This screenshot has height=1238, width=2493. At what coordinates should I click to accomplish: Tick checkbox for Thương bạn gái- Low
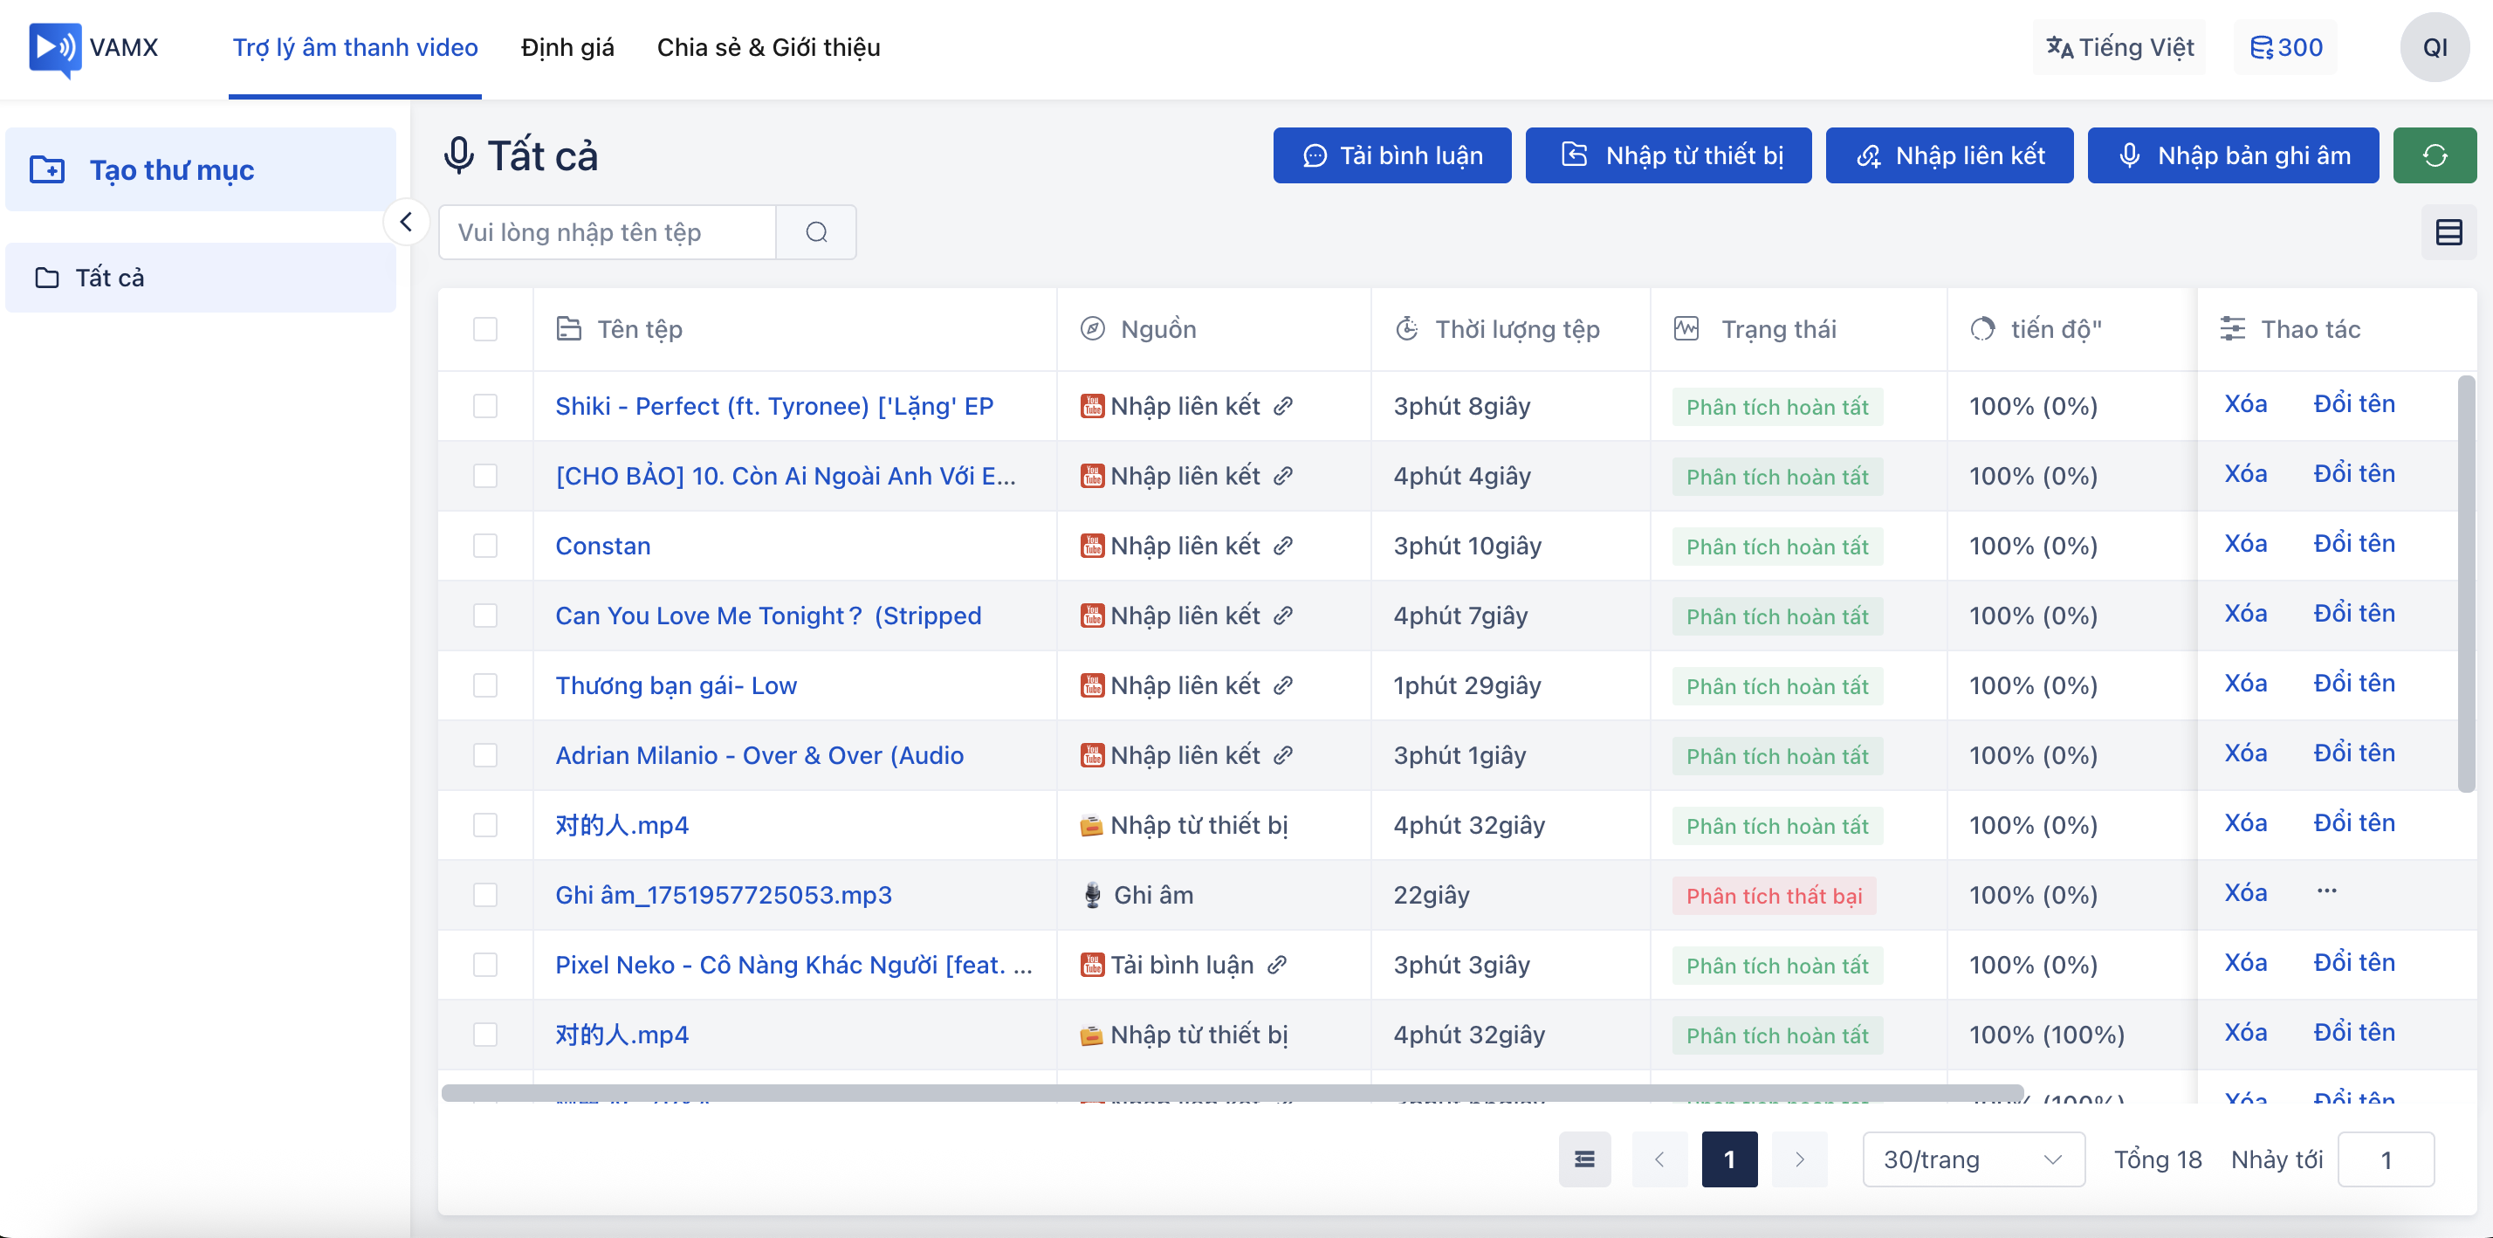[x=484, y=685]
